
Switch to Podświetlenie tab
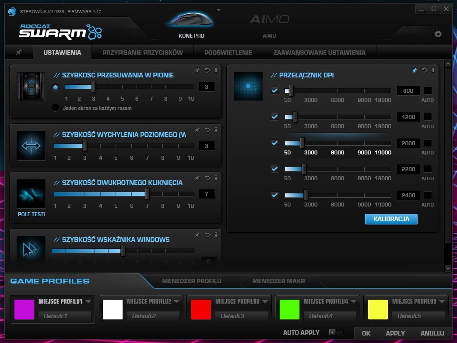pos(228,52)
